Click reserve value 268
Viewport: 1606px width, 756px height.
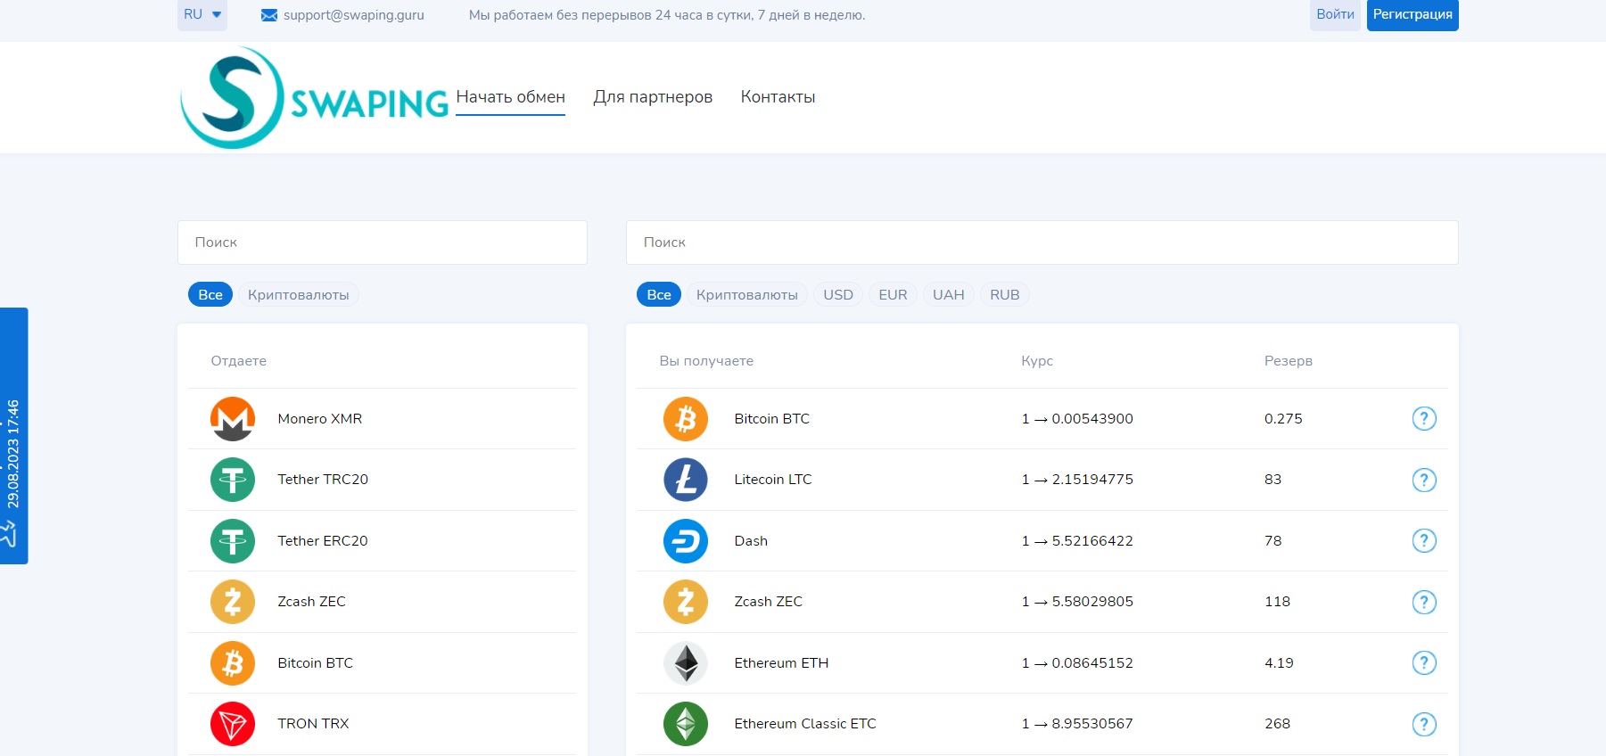[1277, 724]
